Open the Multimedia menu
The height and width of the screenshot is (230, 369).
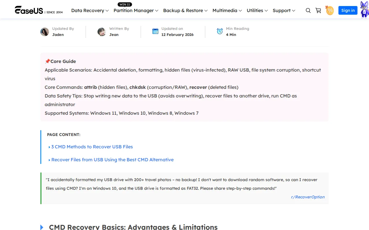point(227,11)
